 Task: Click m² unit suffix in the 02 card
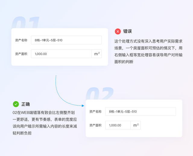pyautogui.click(x=135, y=125)
